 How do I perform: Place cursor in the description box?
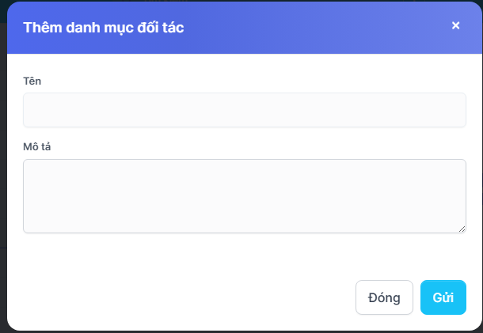244,195
